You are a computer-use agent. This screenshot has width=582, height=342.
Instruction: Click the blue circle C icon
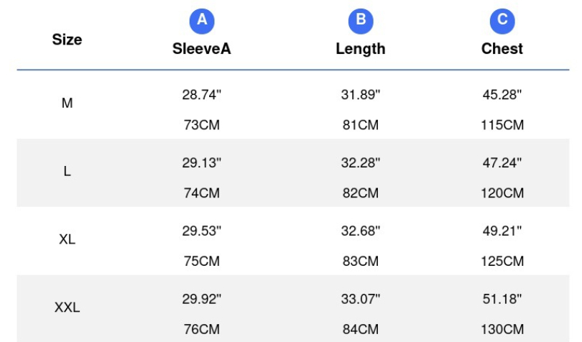click(x=502, y=21)
